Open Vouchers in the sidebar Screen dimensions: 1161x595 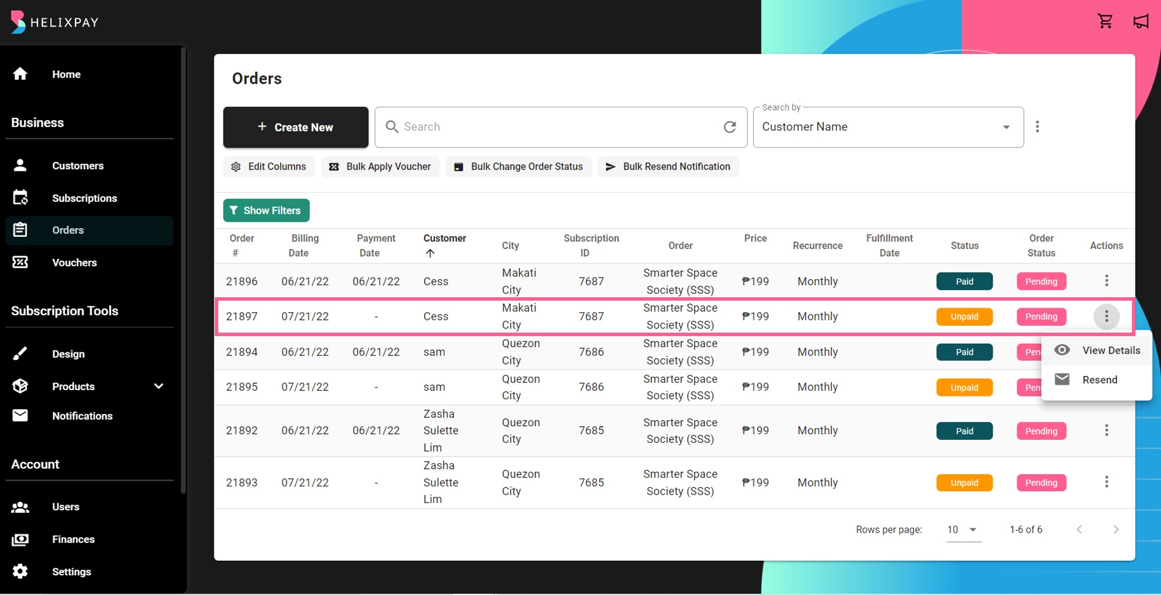(74, 263)
